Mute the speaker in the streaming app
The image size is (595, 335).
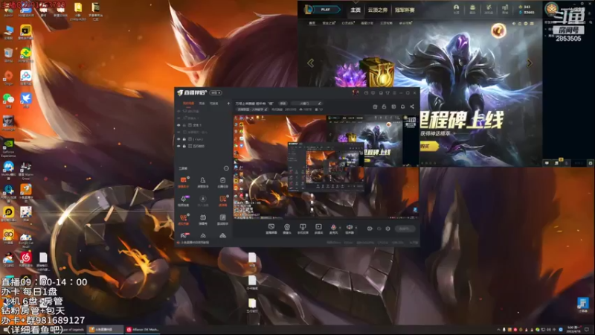(x=349, y=229)
